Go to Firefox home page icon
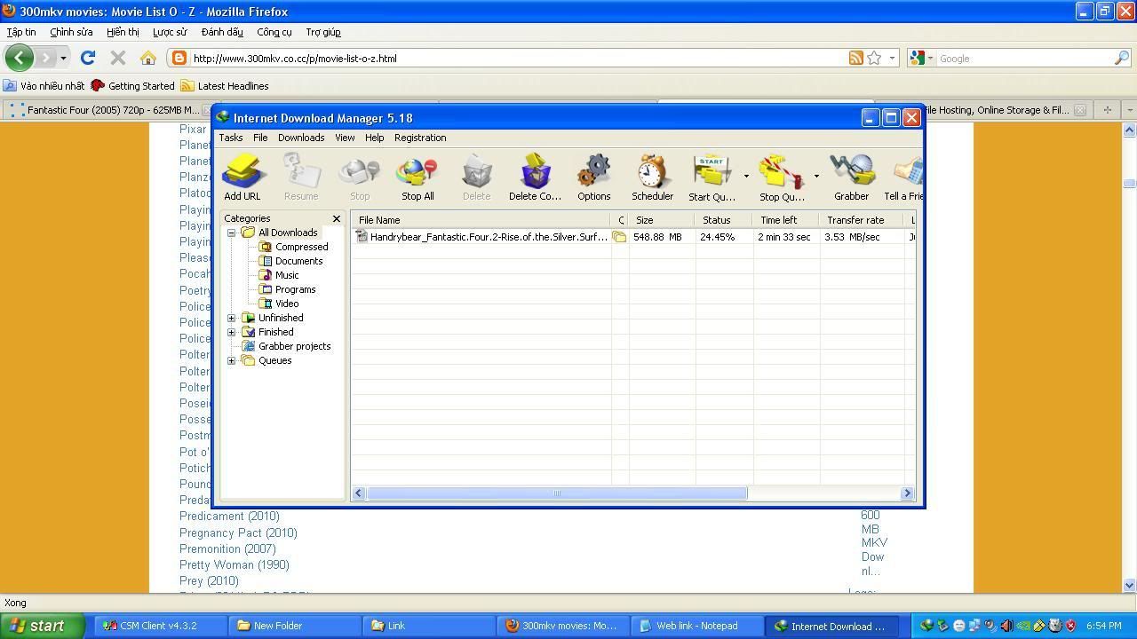The width and height of the screenshot is (1137, 639). 148,58
